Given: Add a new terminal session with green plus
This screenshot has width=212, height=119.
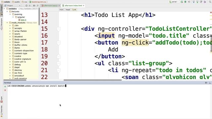Looking at the screenshot, I should 5,87.
